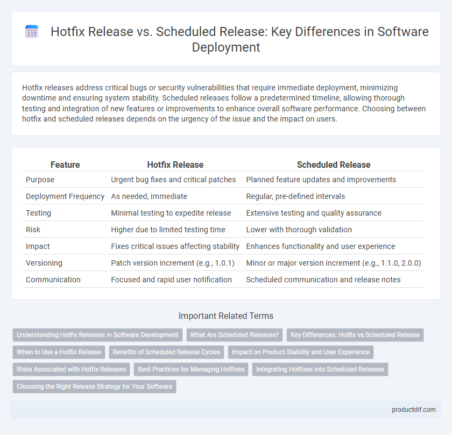
Task: Open the 'When to Use a Hotfix Release' tag
Action: 59,352
